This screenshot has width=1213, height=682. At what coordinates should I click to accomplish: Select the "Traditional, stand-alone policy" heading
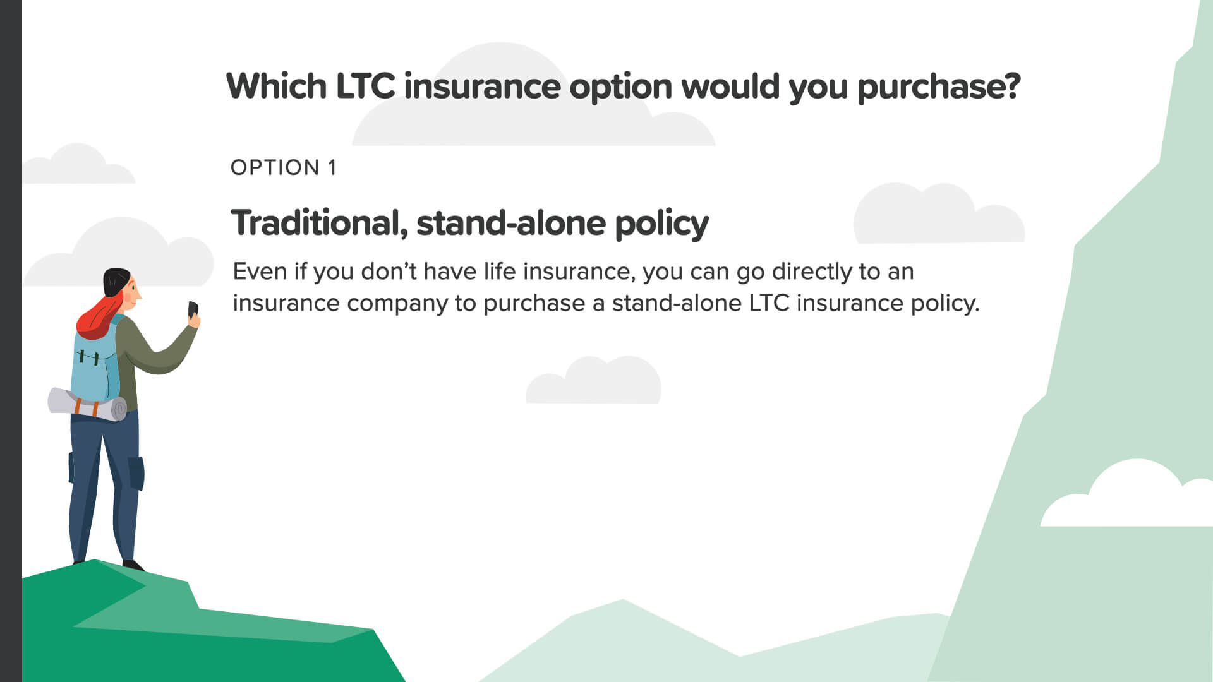(469, 223)
